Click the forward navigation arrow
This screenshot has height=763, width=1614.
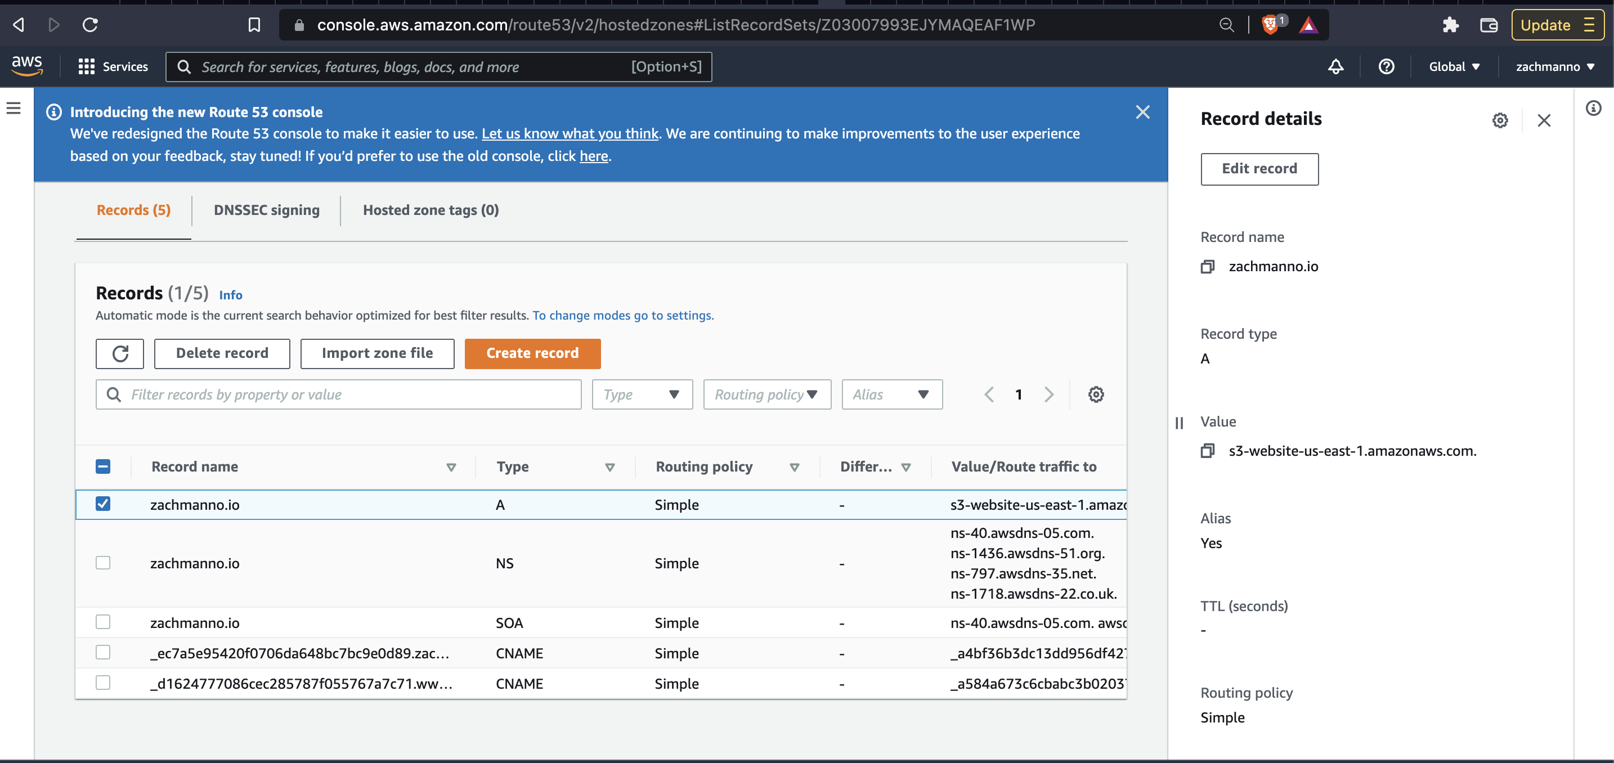pos(54,25)
